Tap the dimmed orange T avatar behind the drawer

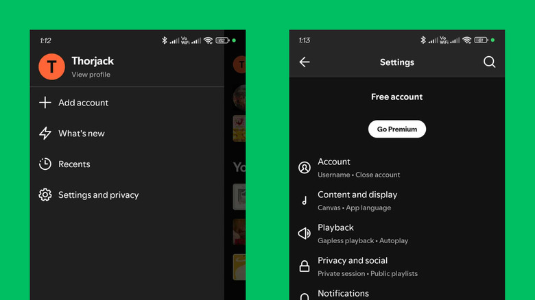pyautogui.click(x=239, y=64)
